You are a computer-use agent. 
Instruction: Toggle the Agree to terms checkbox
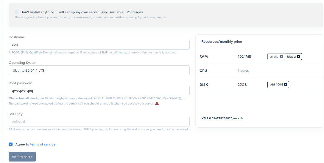11,144
